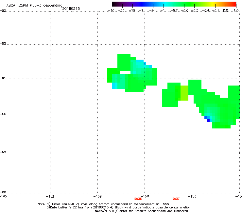This screenshot has width=242, height=213.
Task: Click the dark blue data pixel below -56
Action: click(x=208, y=121)
